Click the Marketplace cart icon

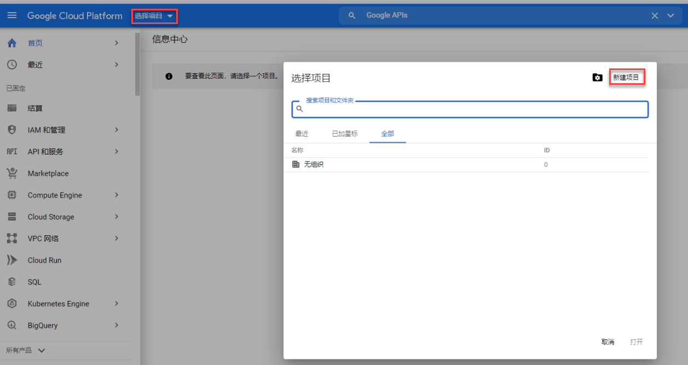pyautogui.click(x=12, y=173)
